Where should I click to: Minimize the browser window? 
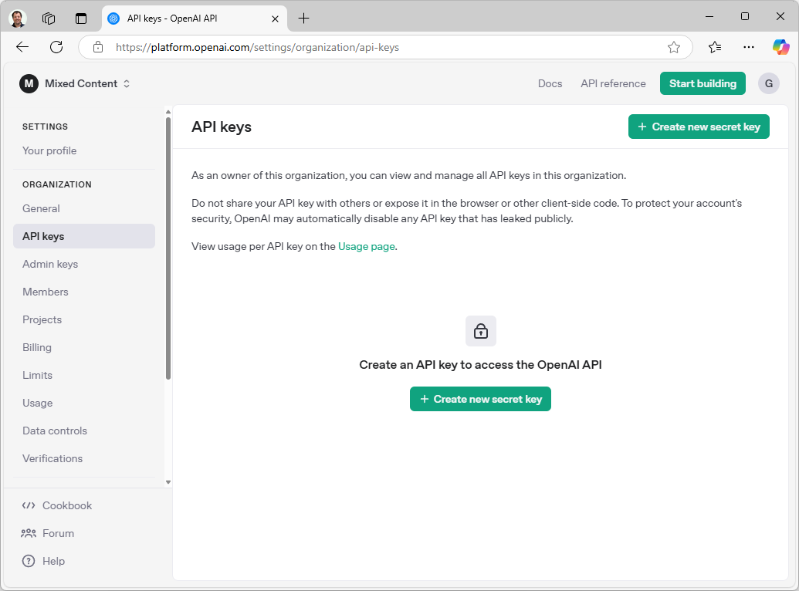709,17
